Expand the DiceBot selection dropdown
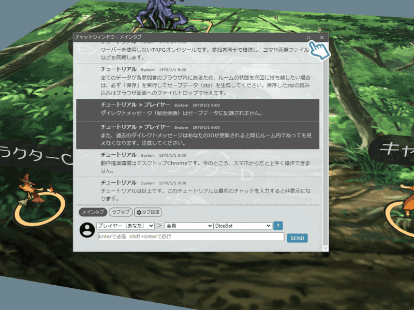This screenshot has height=310, width=414. [243, 226]
